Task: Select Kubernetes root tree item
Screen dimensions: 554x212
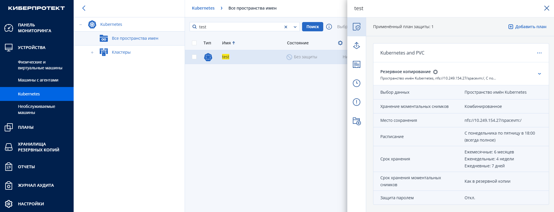Action: coord(111,24)
